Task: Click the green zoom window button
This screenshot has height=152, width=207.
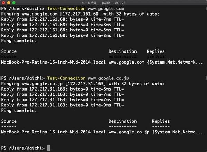Action: 14,3
